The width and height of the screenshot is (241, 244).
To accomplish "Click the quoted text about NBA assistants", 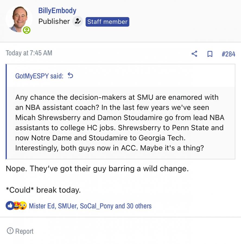I will point(119,123).
